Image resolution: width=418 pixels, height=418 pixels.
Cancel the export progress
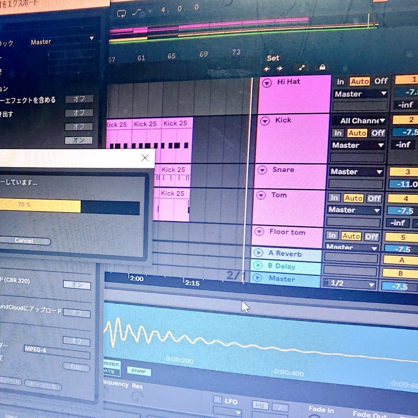pyautogui.click(x=24, y=241)
